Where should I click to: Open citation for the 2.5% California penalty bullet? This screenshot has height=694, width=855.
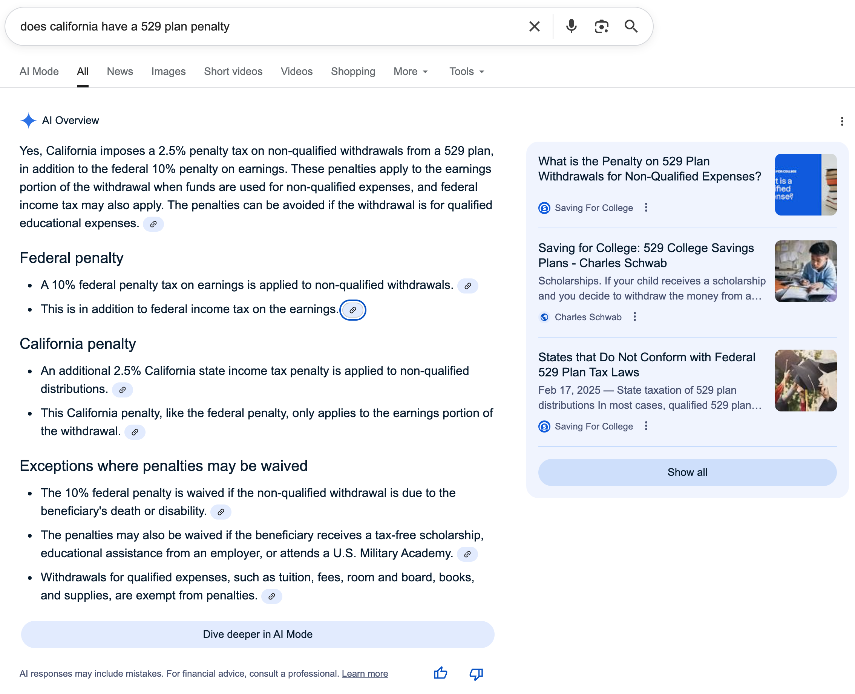123,390
